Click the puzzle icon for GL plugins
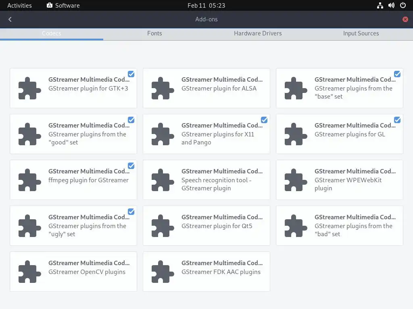This screenshot has height=309, width=413. pyautogui.click(x=296, y=134)
